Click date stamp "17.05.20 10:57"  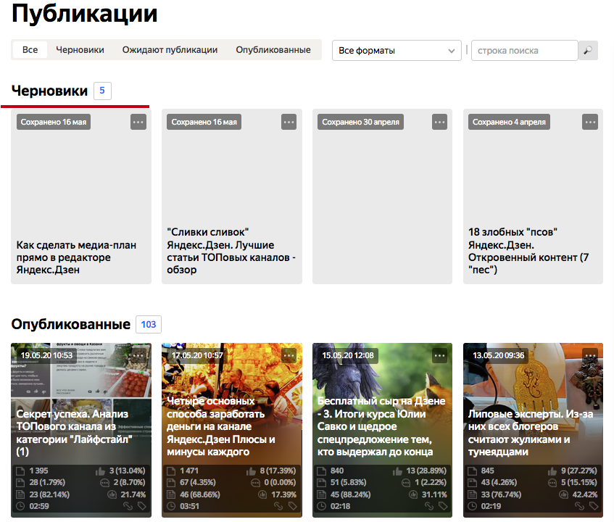(197, 355)
